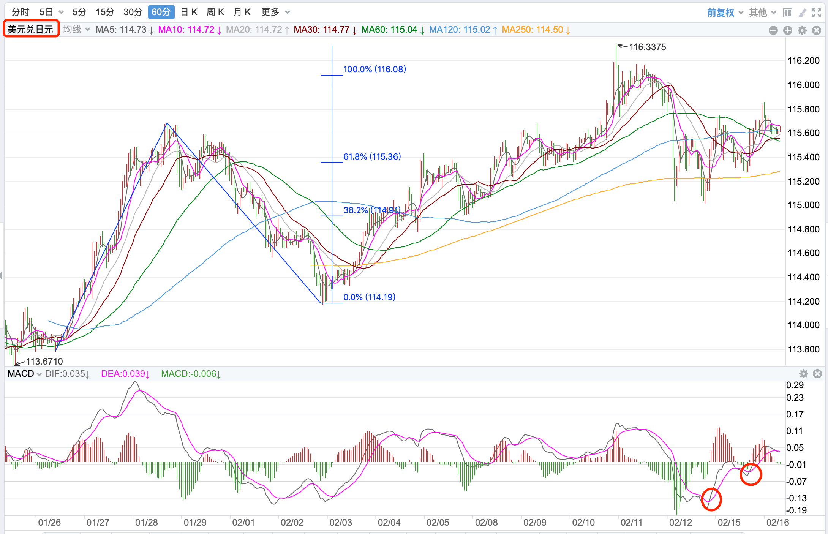Screen dimensions: 828x534
Task: Switch to the 分时 intraday view
Action: (21, 12)
